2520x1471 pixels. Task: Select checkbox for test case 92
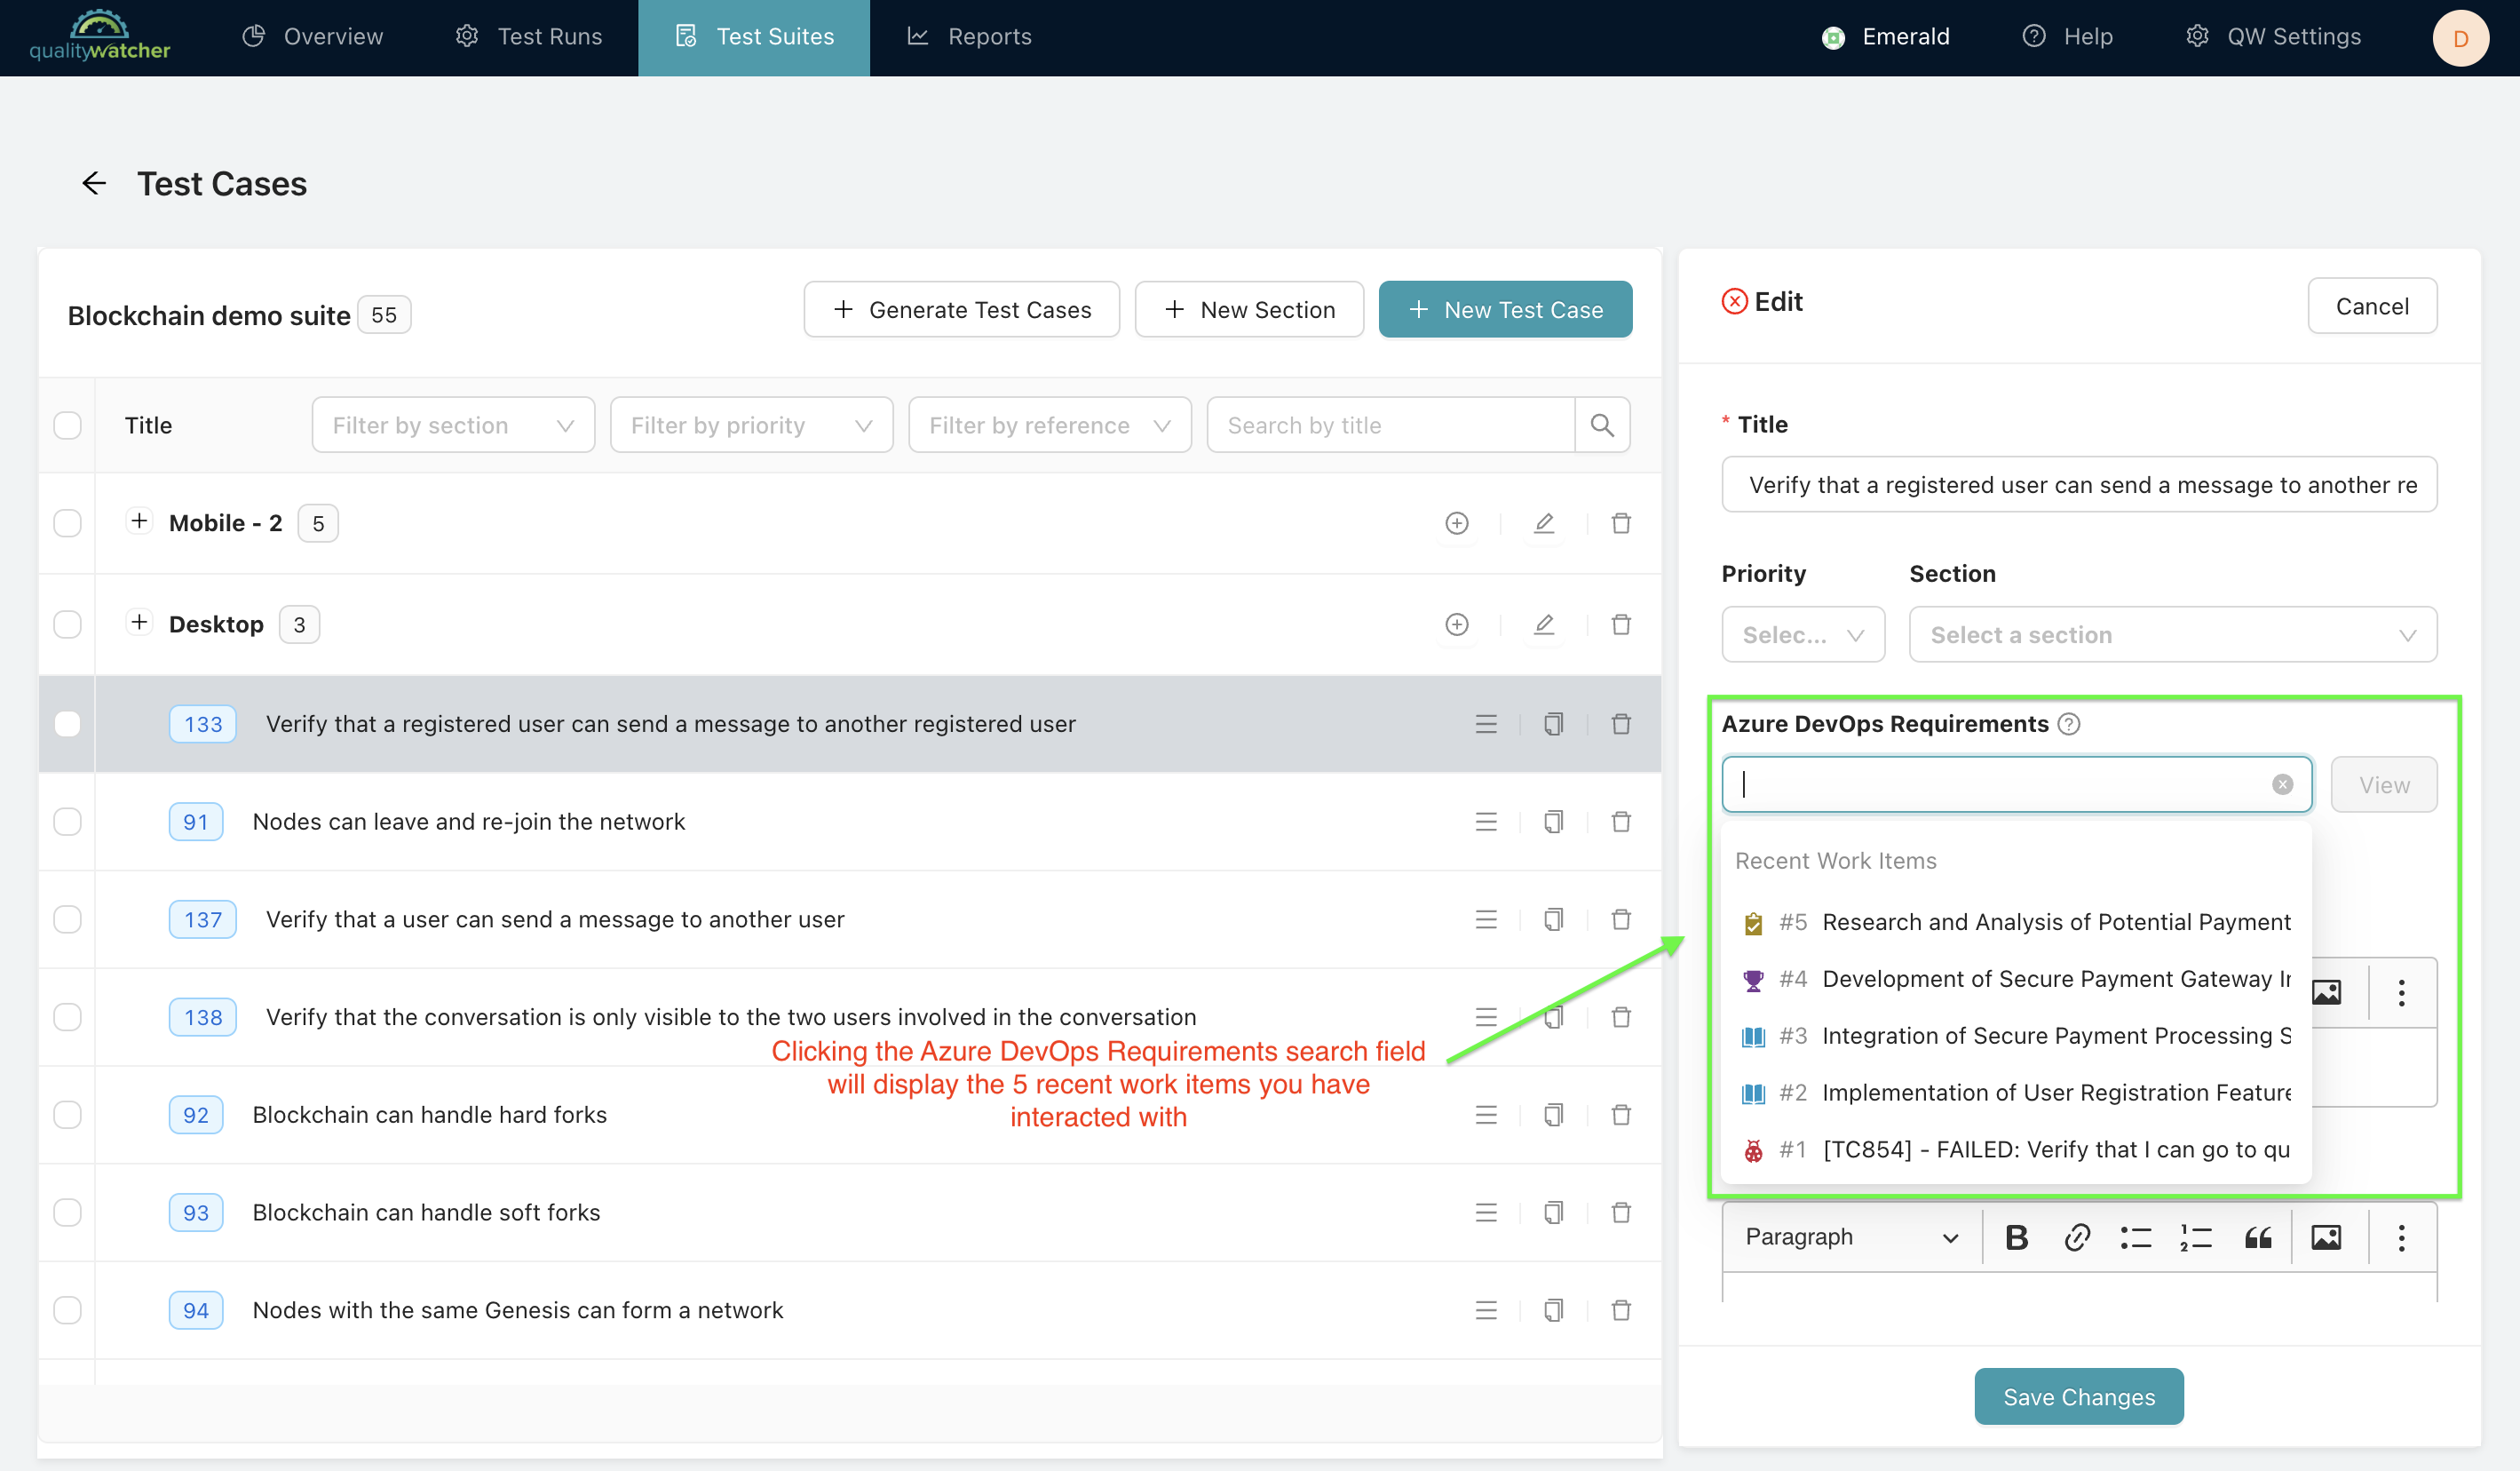[x=67, y=1115]
